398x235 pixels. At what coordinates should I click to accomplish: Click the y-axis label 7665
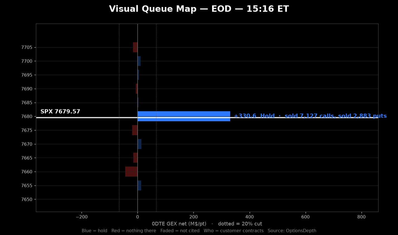point(27,158)
